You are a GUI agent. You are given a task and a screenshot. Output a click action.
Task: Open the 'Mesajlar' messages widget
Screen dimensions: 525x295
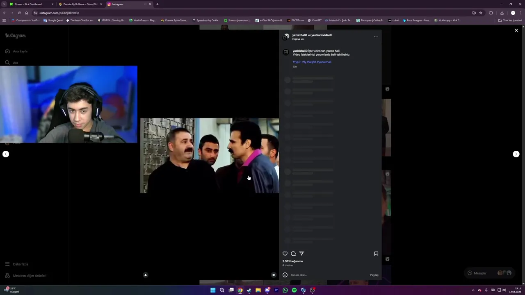[x=490, y=273]
